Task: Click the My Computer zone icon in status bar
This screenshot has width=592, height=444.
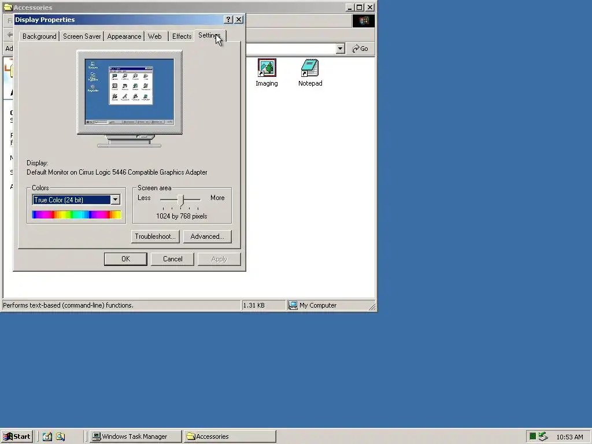Action: [293, 305]
